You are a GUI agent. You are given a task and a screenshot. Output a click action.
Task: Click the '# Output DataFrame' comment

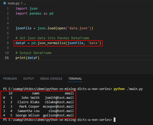click(33, 53)
